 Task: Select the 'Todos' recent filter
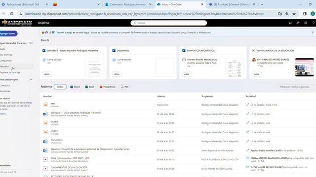pos(60,87)
